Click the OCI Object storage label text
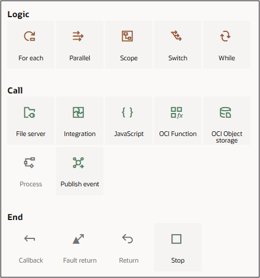This screenshot has height=278, width=260. pyautogui.click(x=227, y=137)
